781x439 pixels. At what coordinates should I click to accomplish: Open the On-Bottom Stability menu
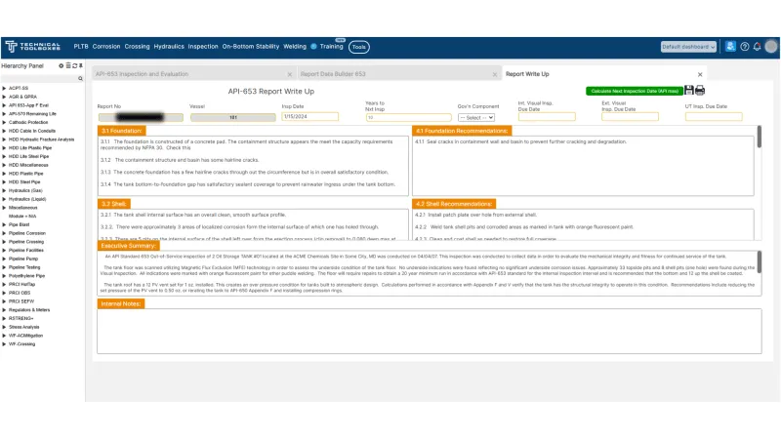(251, 46)
